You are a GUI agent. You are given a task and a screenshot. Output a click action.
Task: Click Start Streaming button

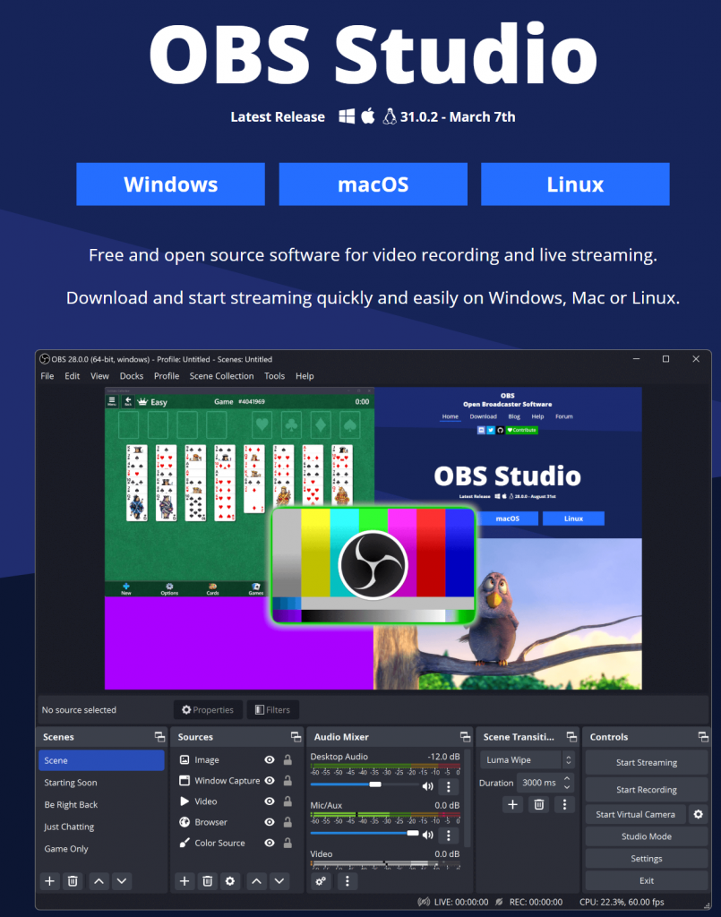(647, 763)
